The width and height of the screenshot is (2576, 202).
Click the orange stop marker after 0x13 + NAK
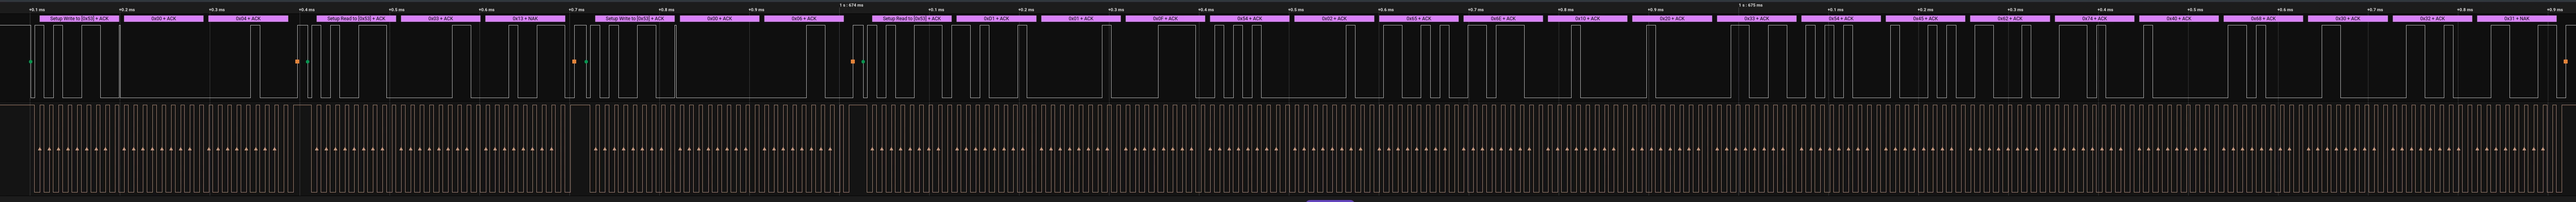[x=574, y=62]
